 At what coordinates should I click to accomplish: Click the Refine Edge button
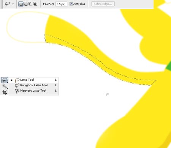click(x=103, y=4)
